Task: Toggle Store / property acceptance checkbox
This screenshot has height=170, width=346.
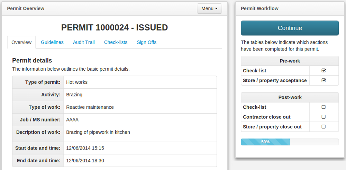Action: pyautogui.click(x=324, y=80)
